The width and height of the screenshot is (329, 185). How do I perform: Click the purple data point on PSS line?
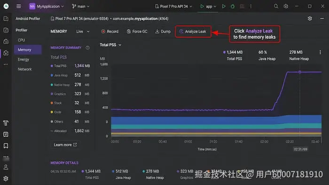[300, 72]
